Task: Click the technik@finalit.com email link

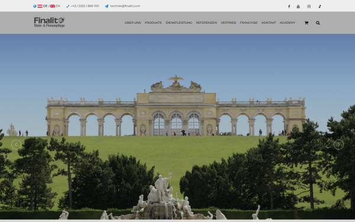Action: coord(125,6)
